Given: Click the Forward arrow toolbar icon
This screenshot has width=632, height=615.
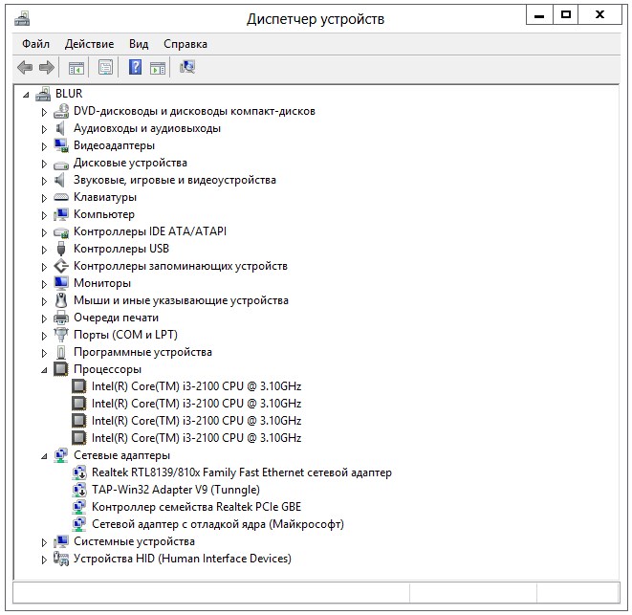Looking at the screenshot, I should click(46, 67).
